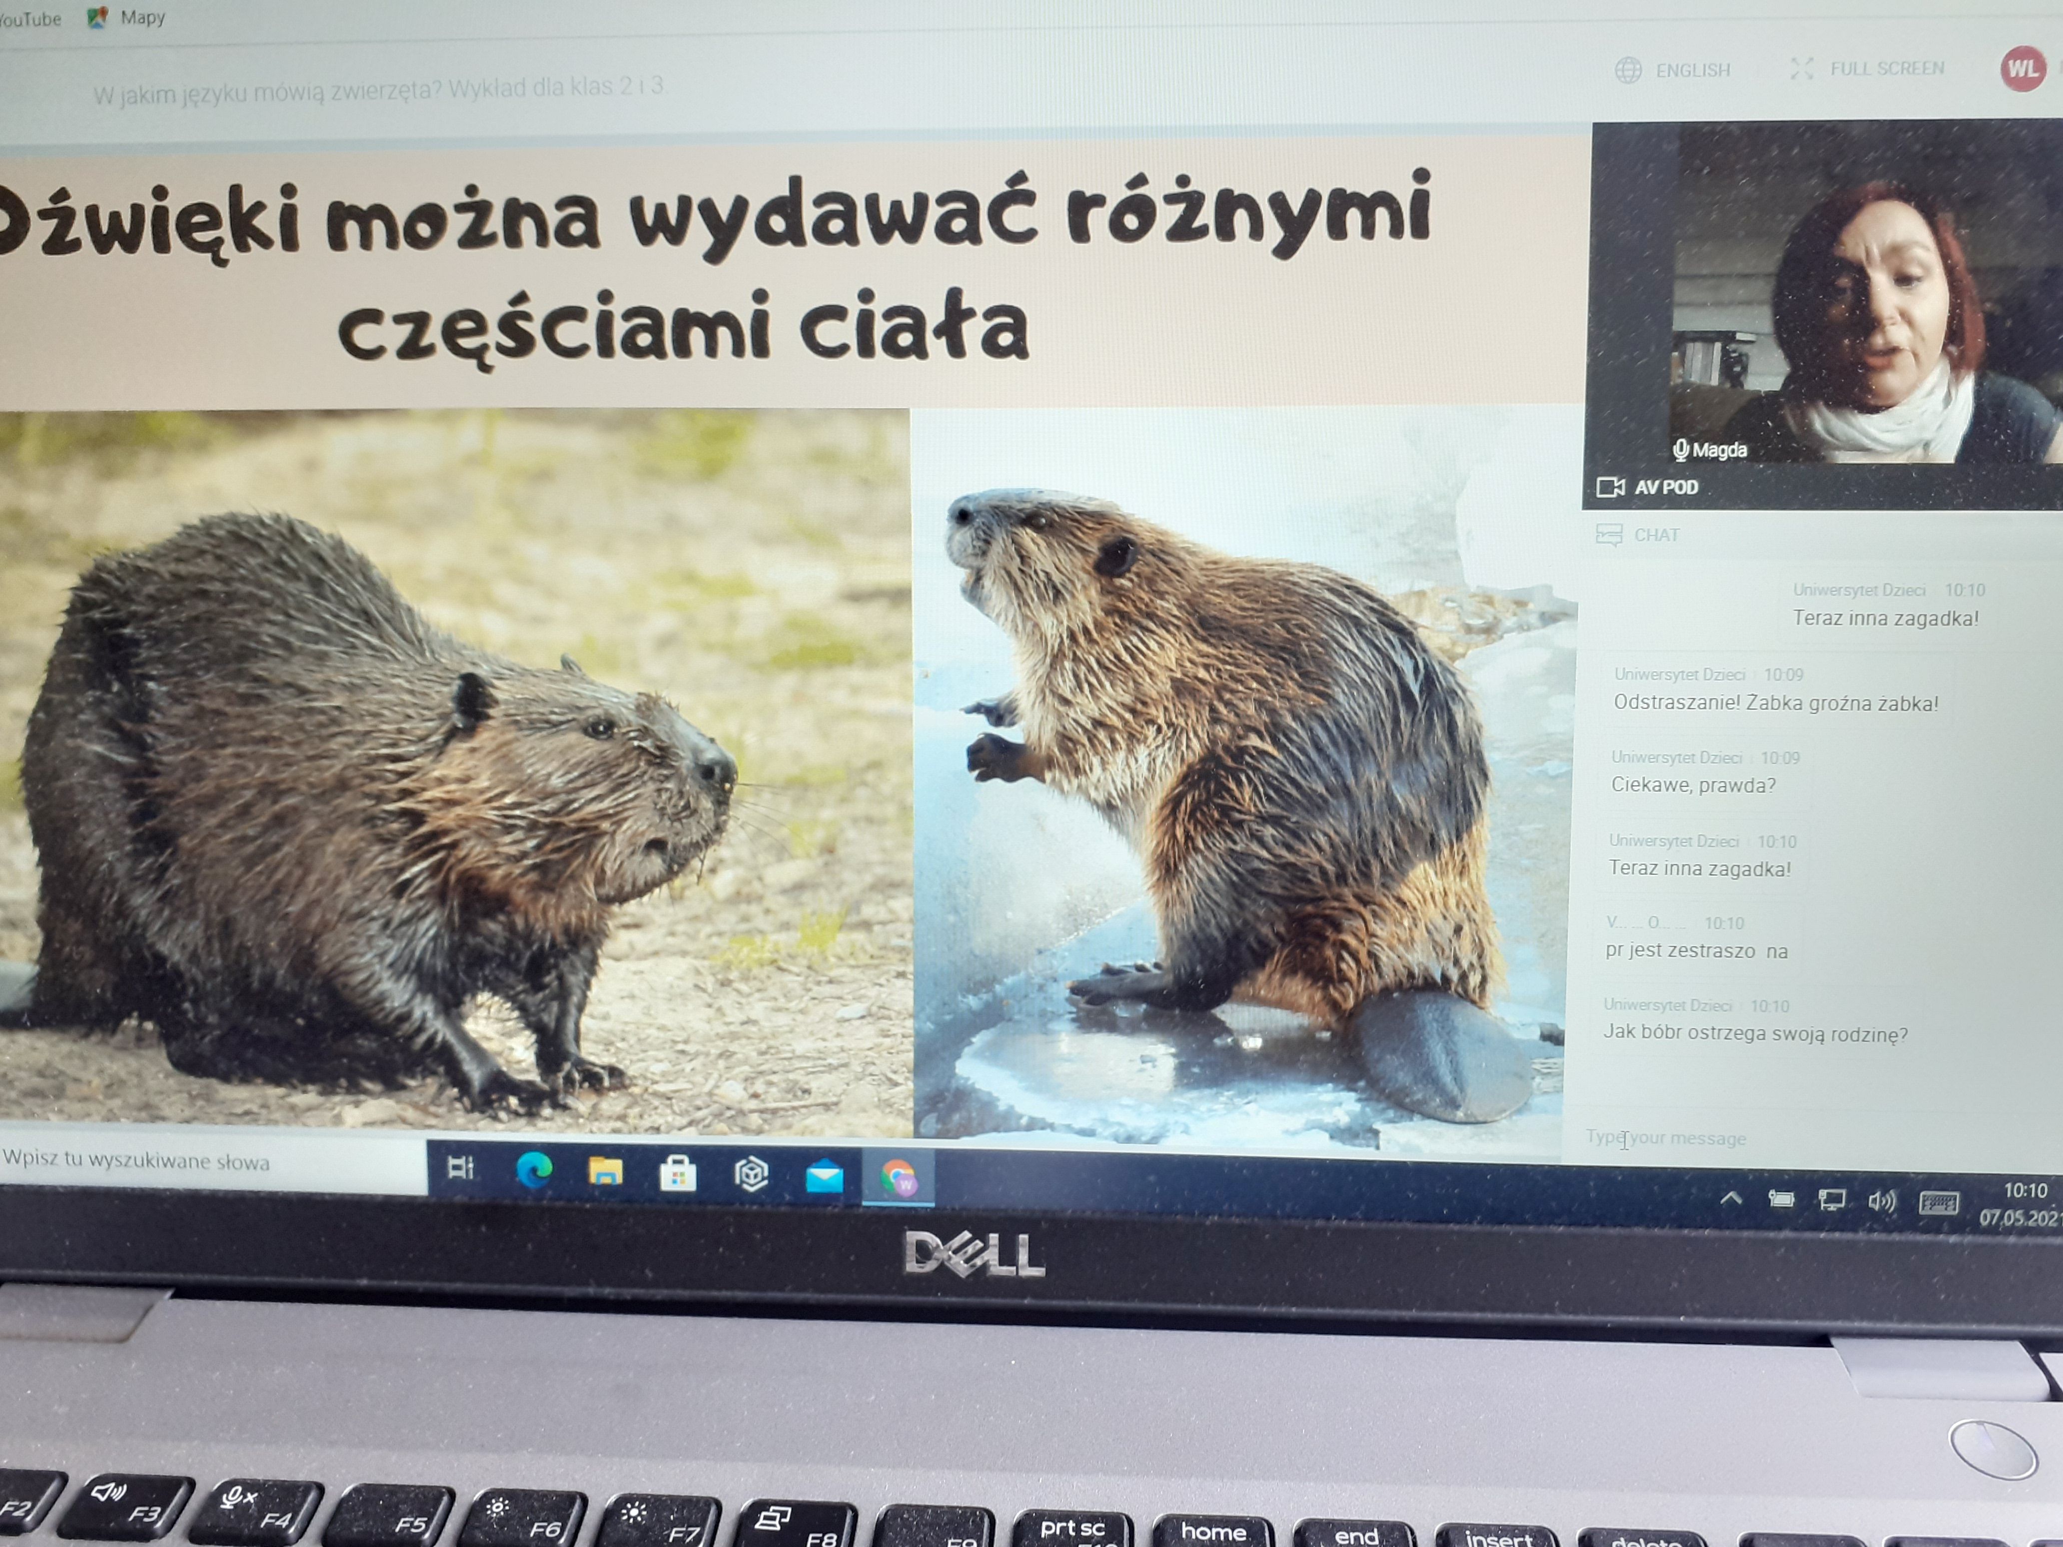This screenshot has width=2063, height=1547.
Task: Select the message 'Odstraszanie! Żabka groźna żabka!'
Action: pos(1776,703)
